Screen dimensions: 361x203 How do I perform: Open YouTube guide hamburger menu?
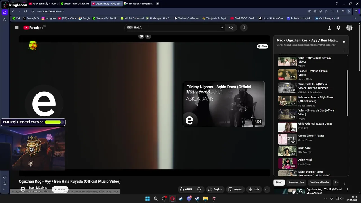(x=17, y=28)
